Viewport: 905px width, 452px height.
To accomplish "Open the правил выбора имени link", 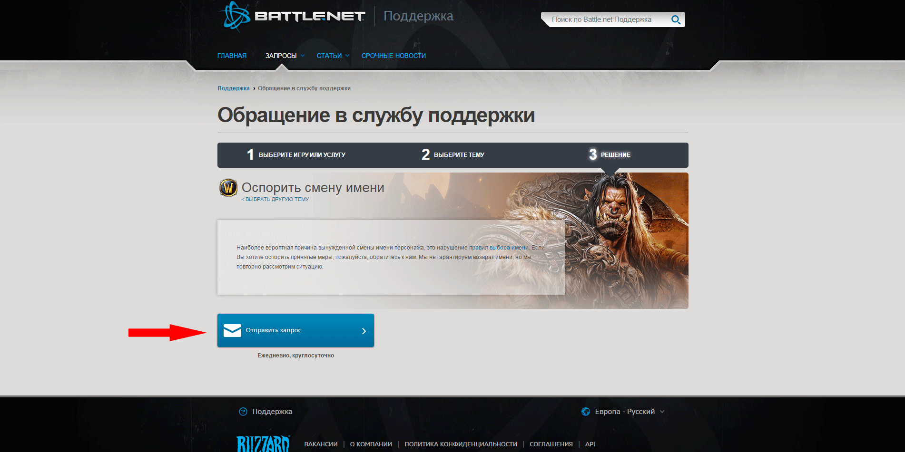I will pos(499,248).
